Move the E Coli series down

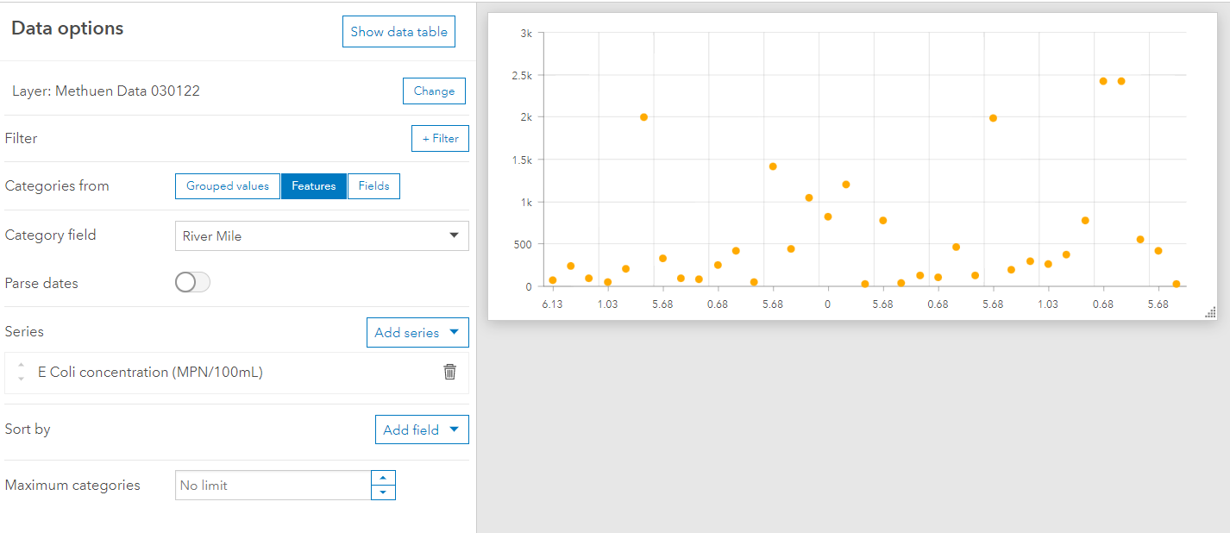(22, 379)
